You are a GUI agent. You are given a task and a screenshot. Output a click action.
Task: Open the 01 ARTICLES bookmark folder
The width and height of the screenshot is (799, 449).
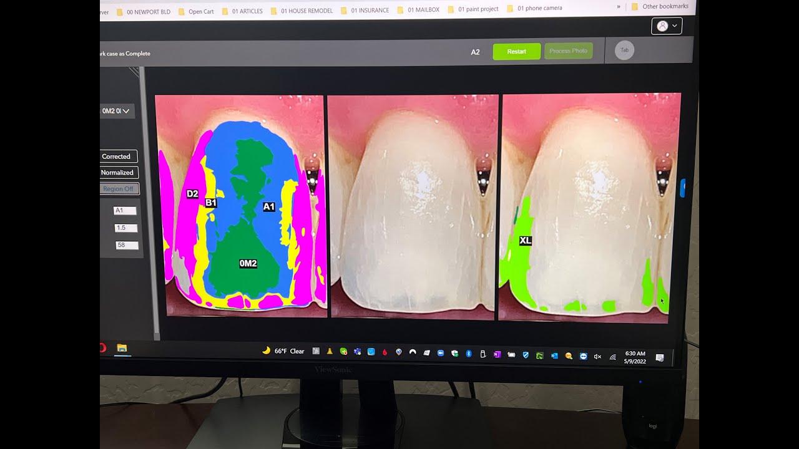(x=242, y=11)
